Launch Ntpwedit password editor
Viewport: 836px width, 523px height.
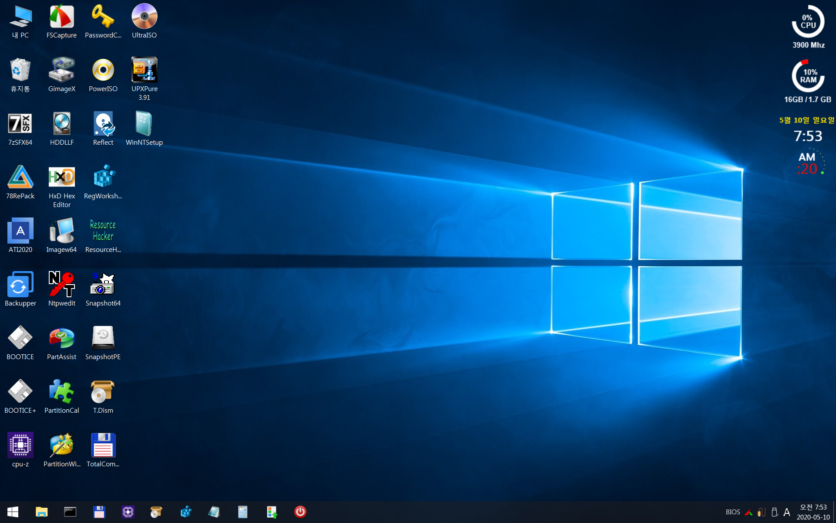62,290
